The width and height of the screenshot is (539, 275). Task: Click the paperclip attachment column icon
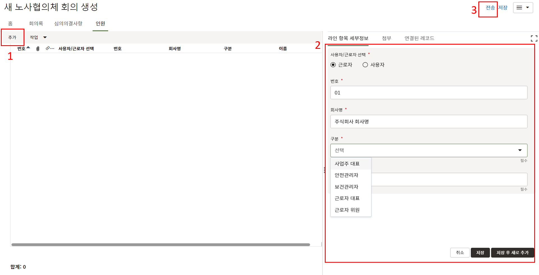click(38, 49)
